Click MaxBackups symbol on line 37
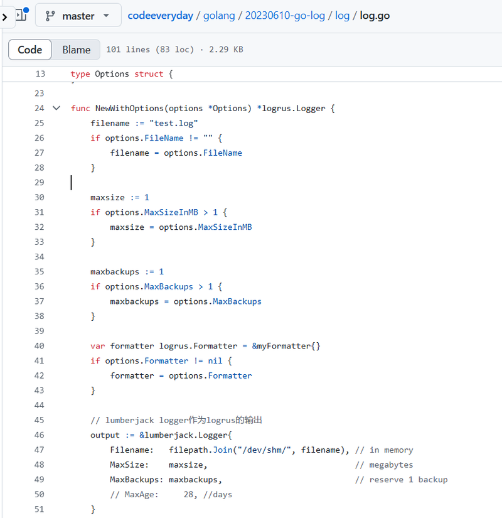Image resolution: width=502 pixels, height=518 pixels. pyautogui.click(x=237, y=301)
